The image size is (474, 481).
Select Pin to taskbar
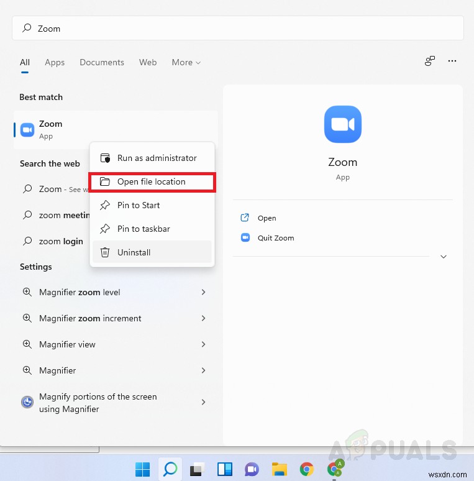click(152, 229)
